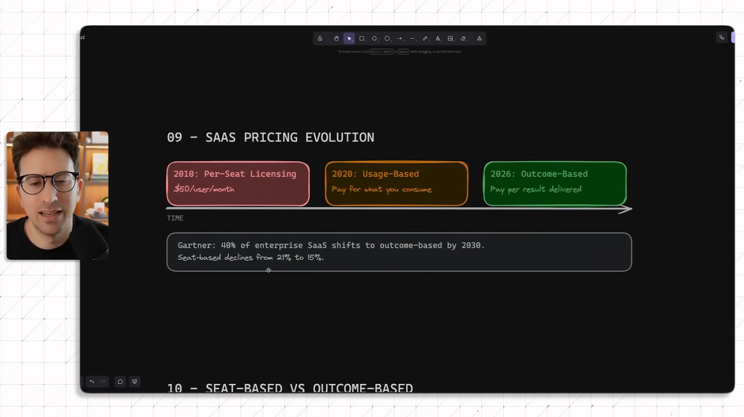Select the Line drawing tool
This screenshot has height=417, width=744.
point(412,38)
